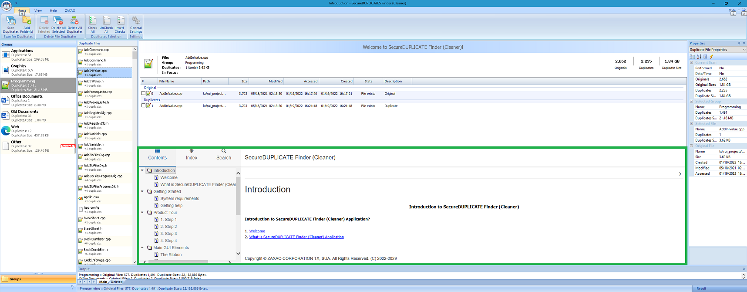
Task: Select AddZipFilesDlg.h in the duplicate files list
Action: 105,167
